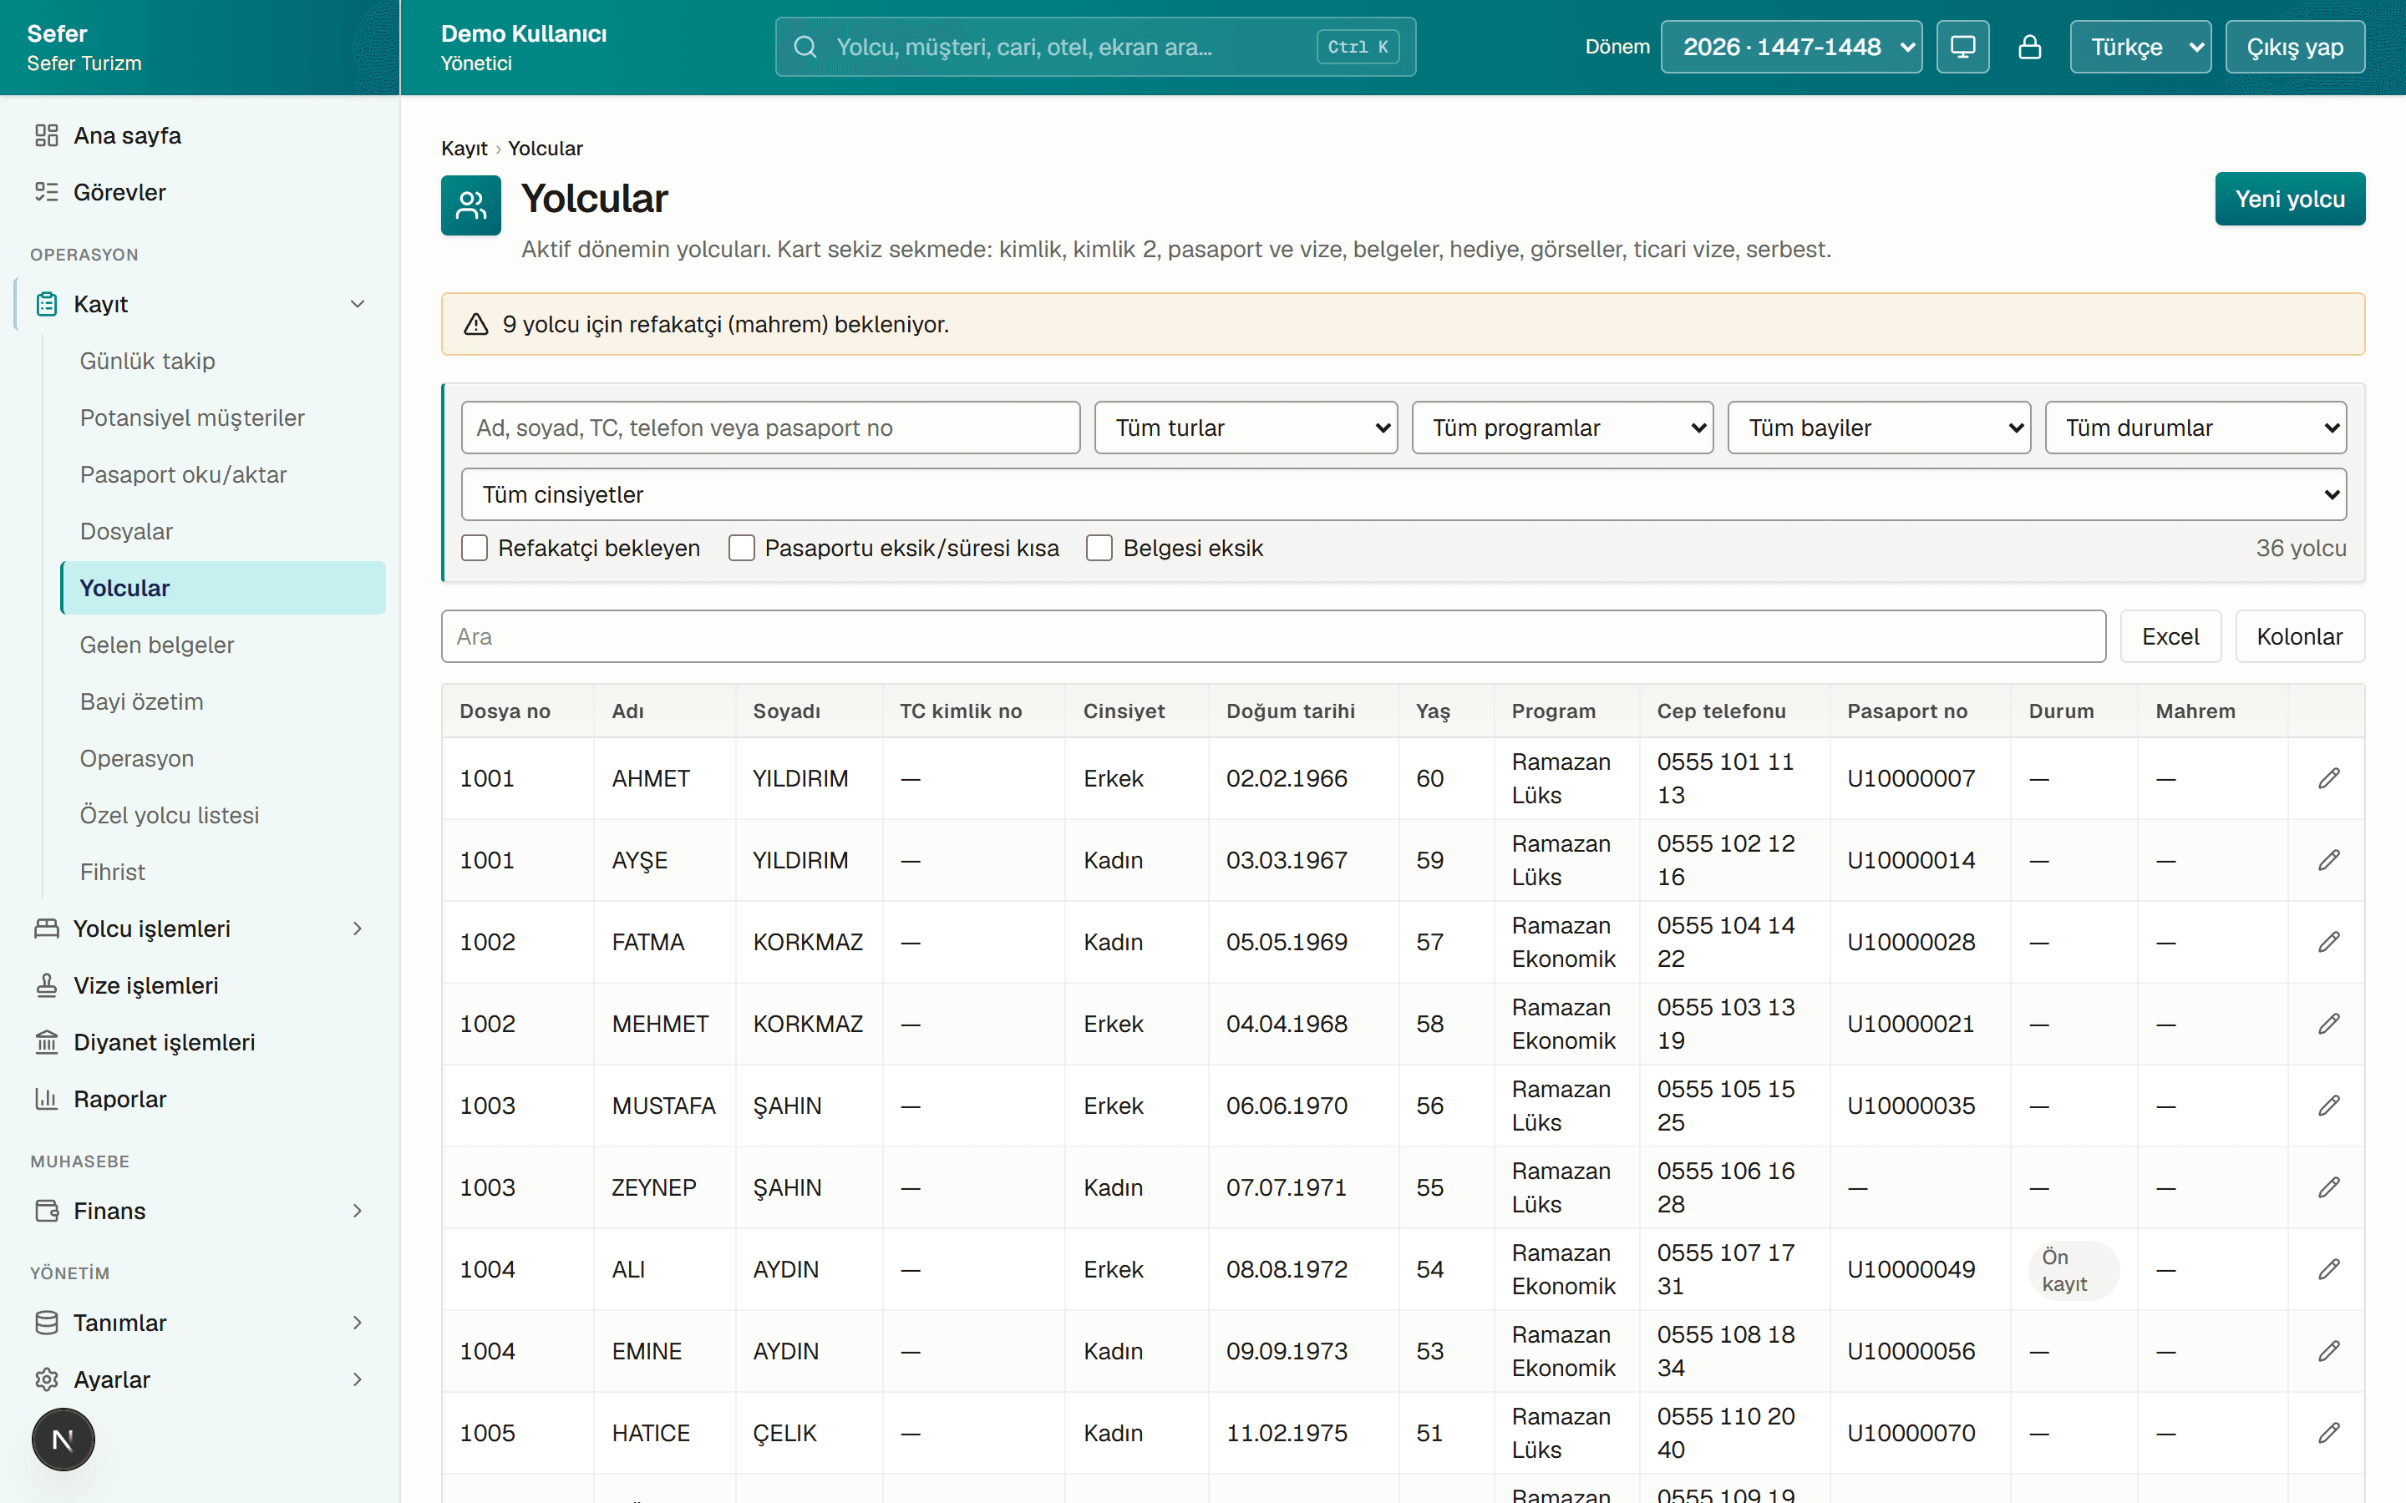Edit ZEYNEP ŞAHIN row pencil icon
The image size is (2406, 1503).
click(2328, 1187)
